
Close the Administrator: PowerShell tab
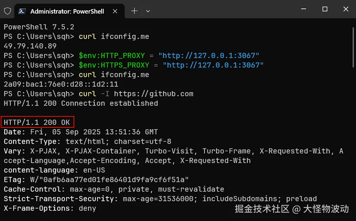point(115,11)
